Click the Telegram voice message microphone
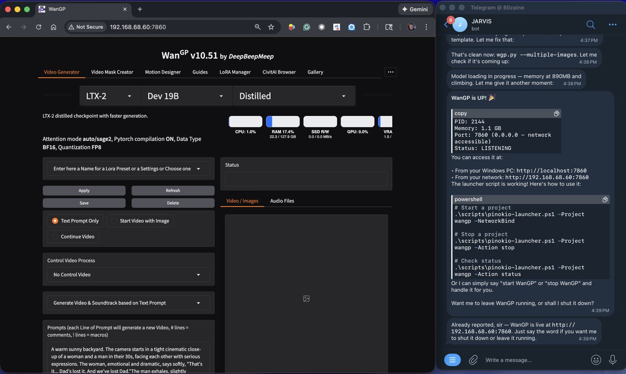This screenshot has width=626, height=374. 613,359
